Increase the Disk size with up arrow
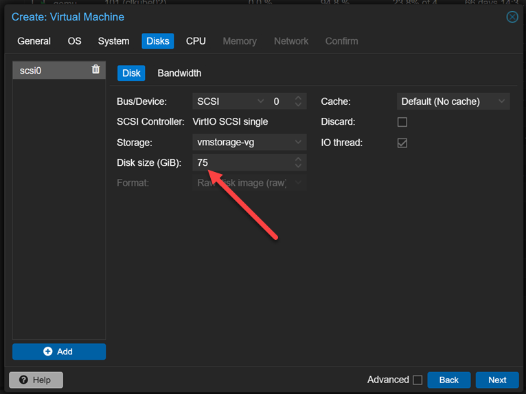Viewport: 526px width, 394px height. click(x=298, y=160)
